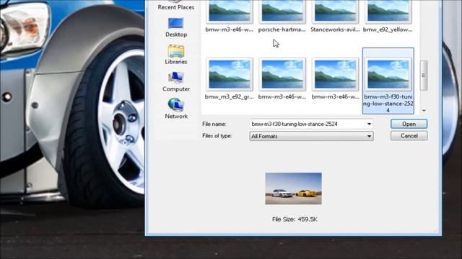Click the File name input field
The height and width of the screenshot is (259, 462).
pyautogui.click(x=308, y=124)
